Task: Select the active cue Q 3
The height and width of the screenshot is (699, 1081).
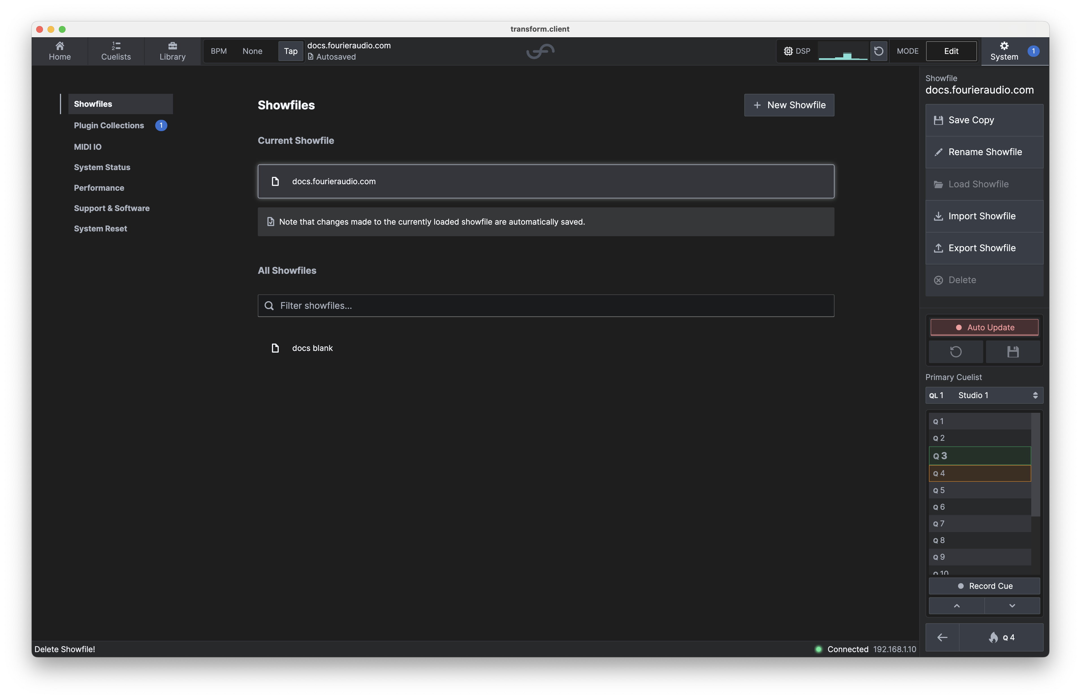Action: tap(979, 456)
